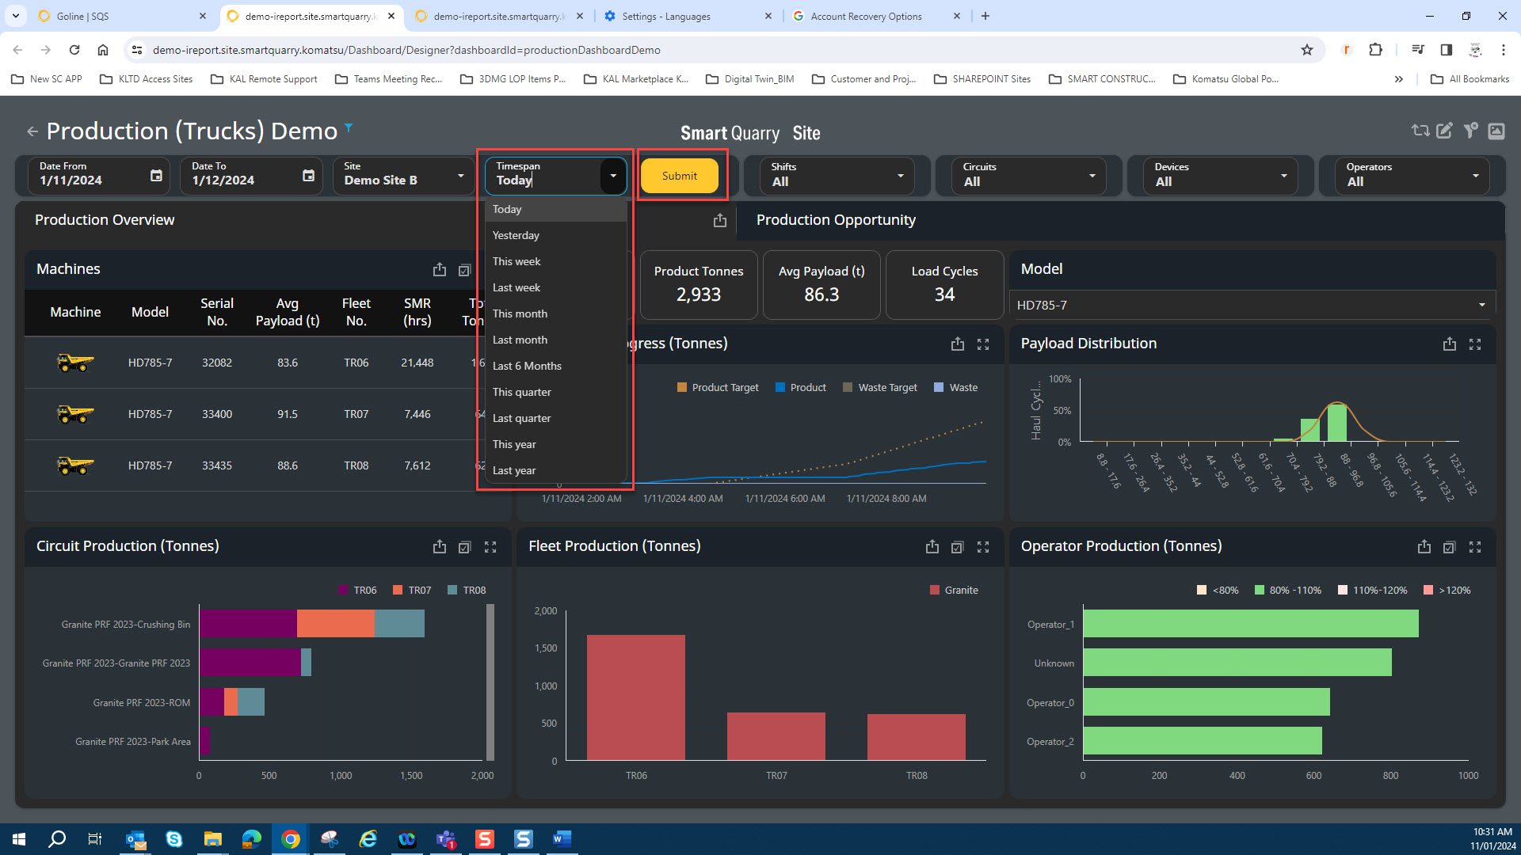Click the yellow Submit button
The width and height of the screenshot is (1521, 855).
pyautogui.click(x=680, y=176)
